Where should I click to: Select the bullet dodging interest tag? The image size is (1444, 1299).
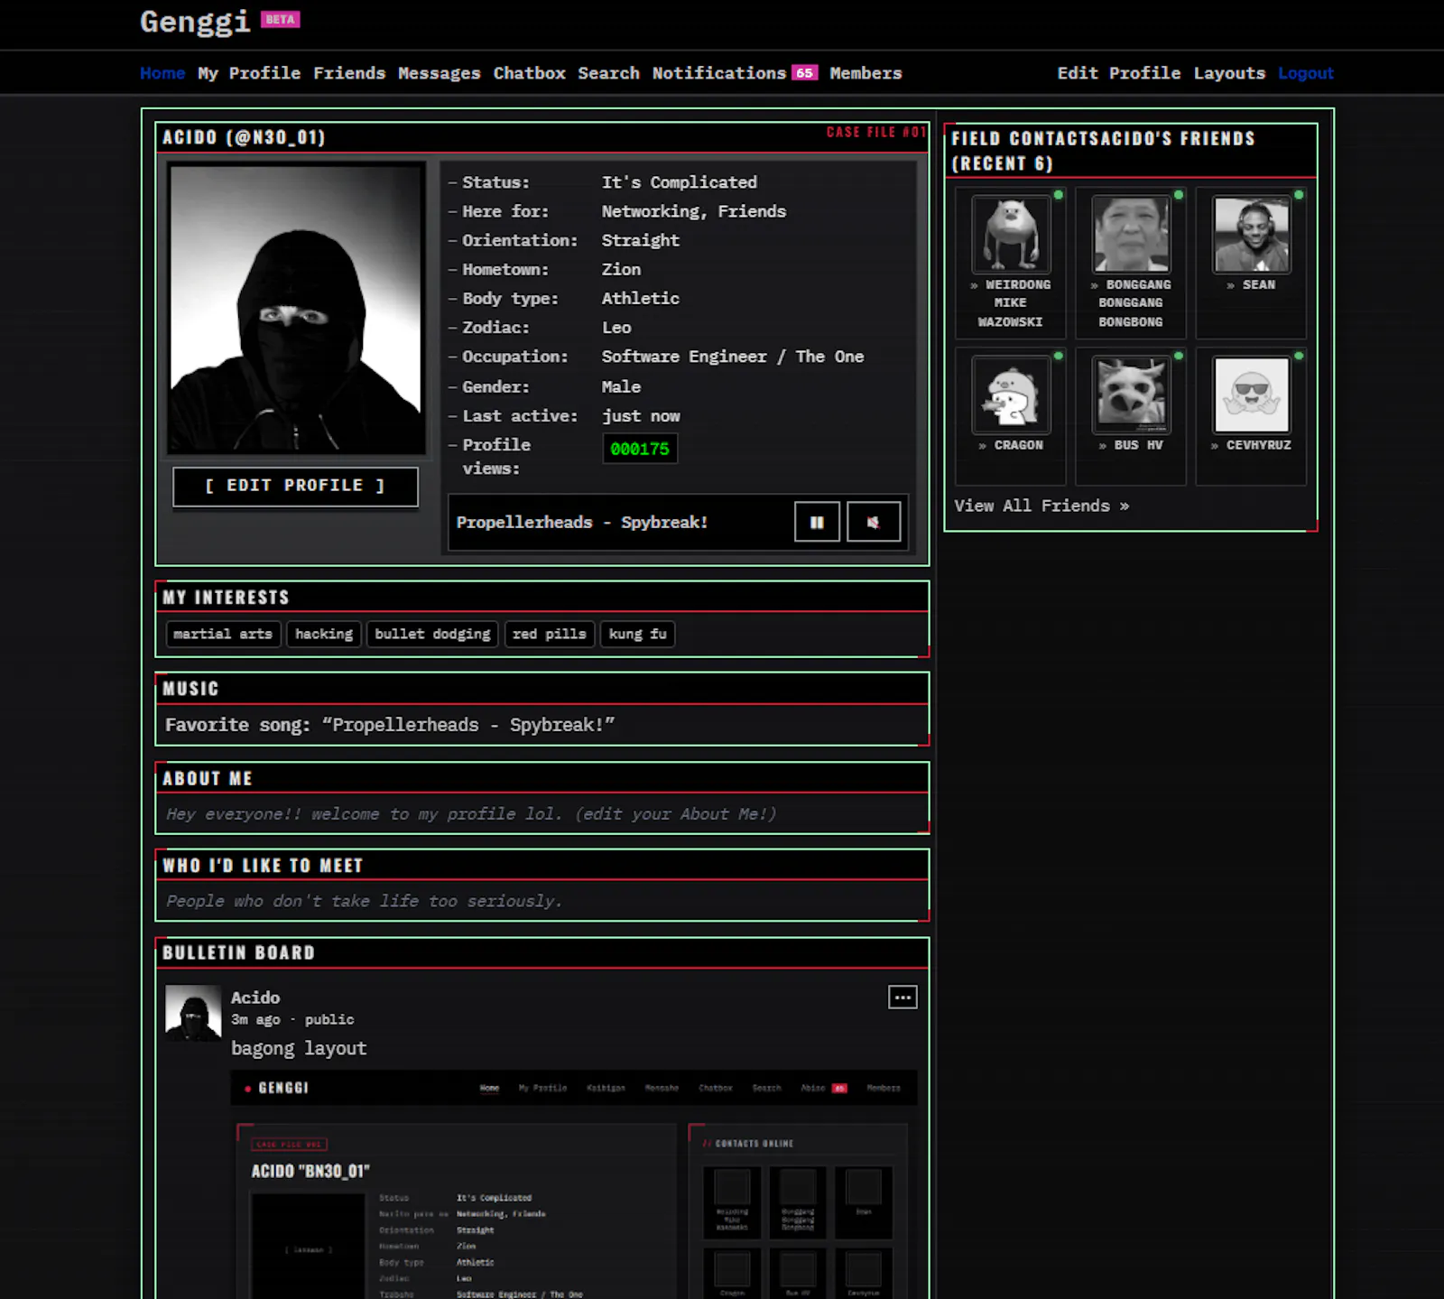click(x=433, y=634)
